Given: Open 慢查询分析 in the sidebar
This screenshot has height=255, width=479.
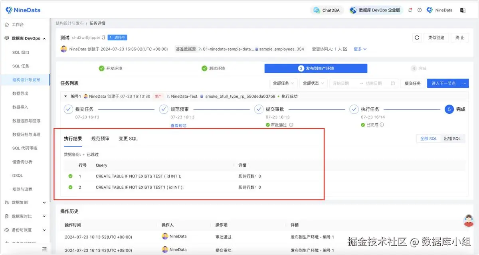Looking at the screenshot, I should coord(22,162).
